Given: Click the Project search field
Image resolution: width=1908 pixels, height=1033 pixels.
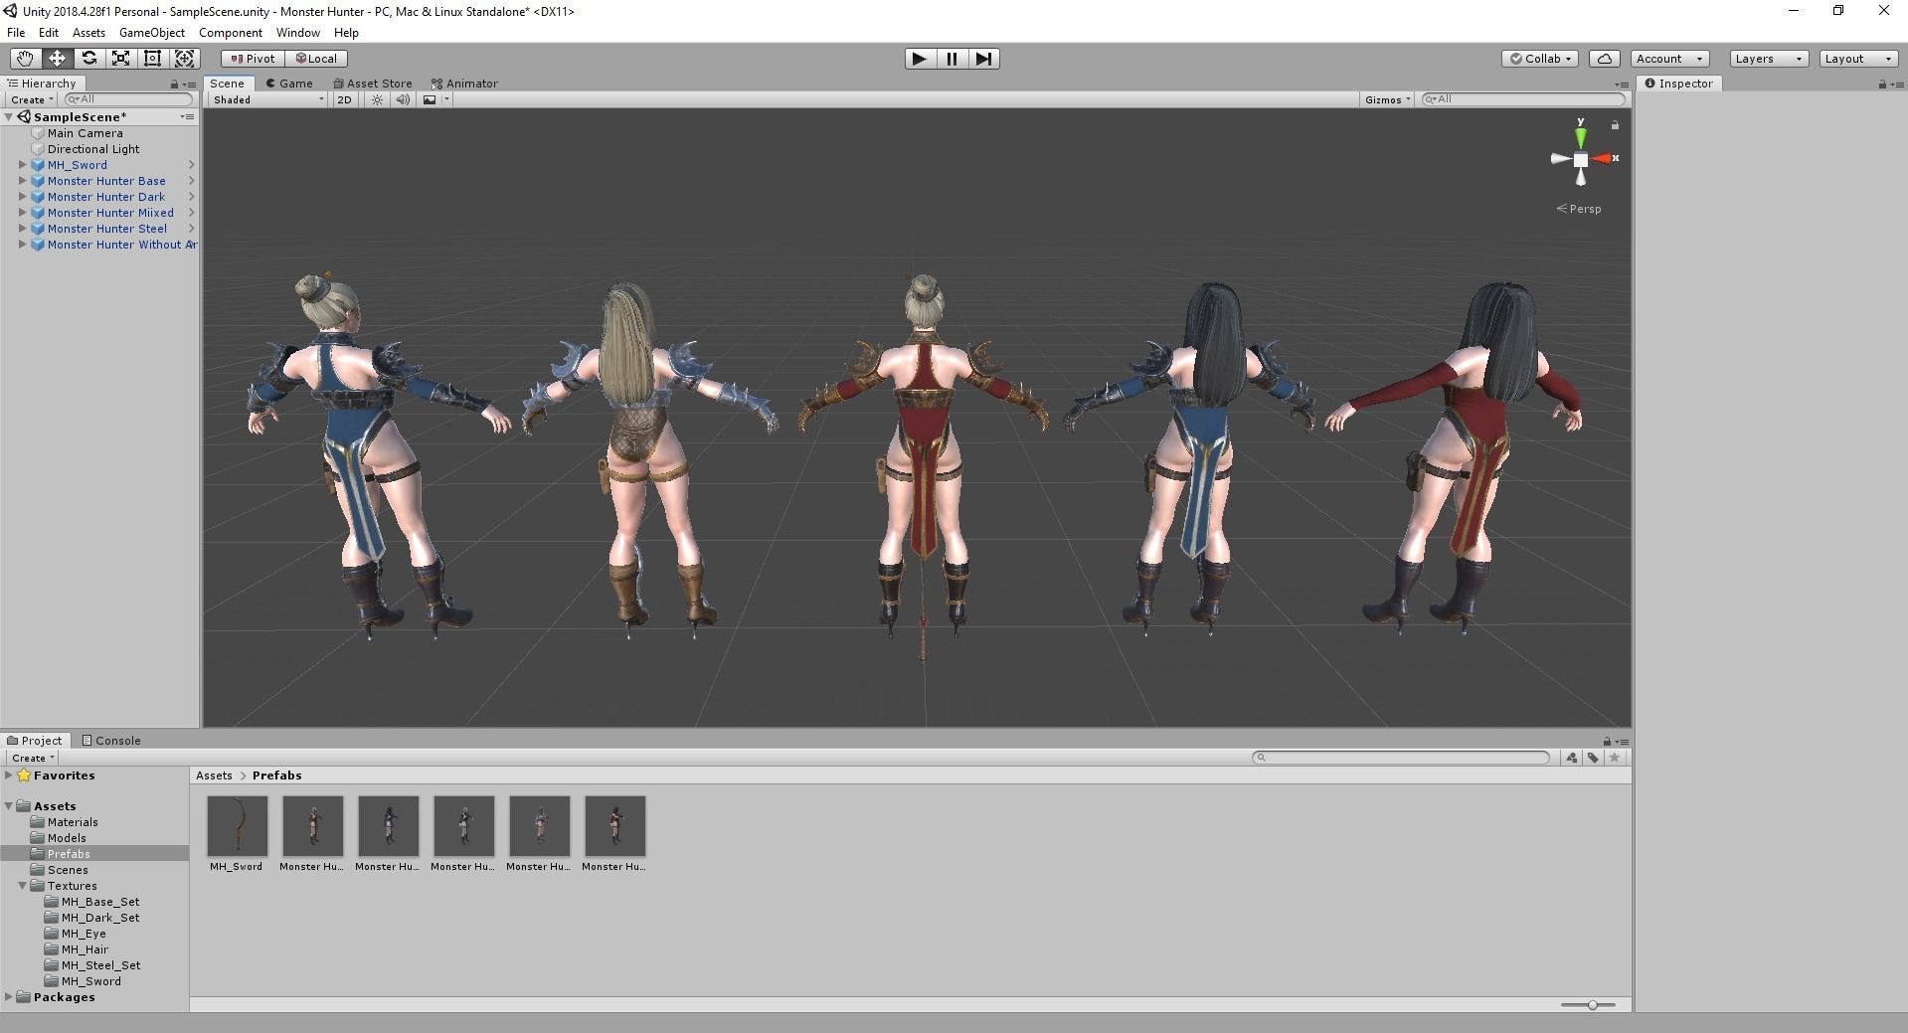Looking at the screenshot, I should pyautogui.click(x=1401, y=758).
